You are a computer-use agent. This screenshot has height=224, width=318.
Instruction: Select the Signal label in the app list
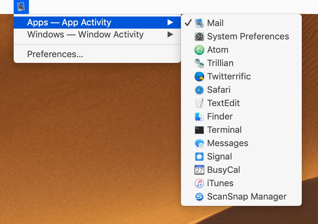click(x=219, y=157)
